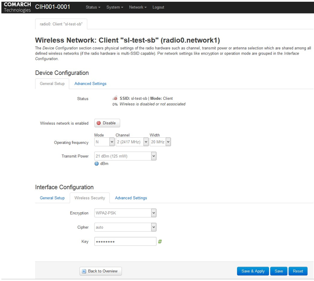Open the Cipher auto dropdown
The image size is (314, 281).
tap(125, 227)
